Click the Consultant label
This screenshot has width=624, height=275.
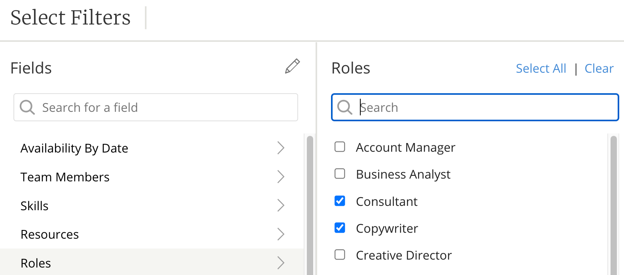386,202
